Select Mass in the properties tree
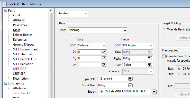Screen dimensions: 190x98 [x=17, y=30]
